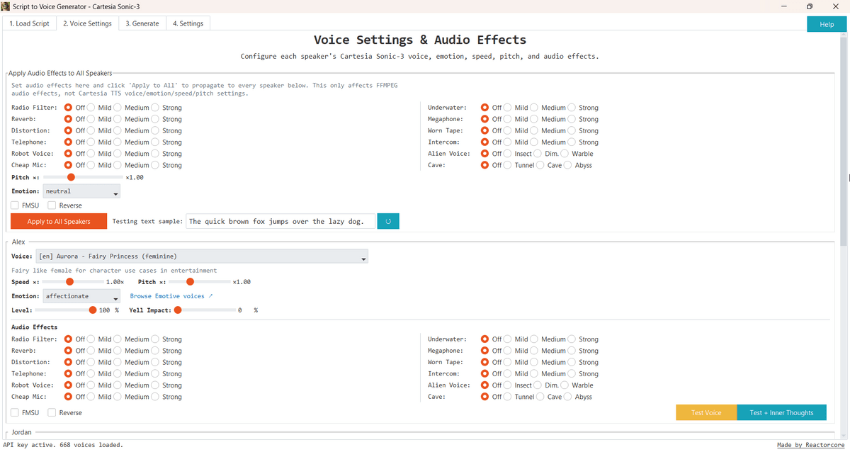Click the 'Fairy like female for character' description
This screenshot has width=850, height=452.
[x=115, y=271]
